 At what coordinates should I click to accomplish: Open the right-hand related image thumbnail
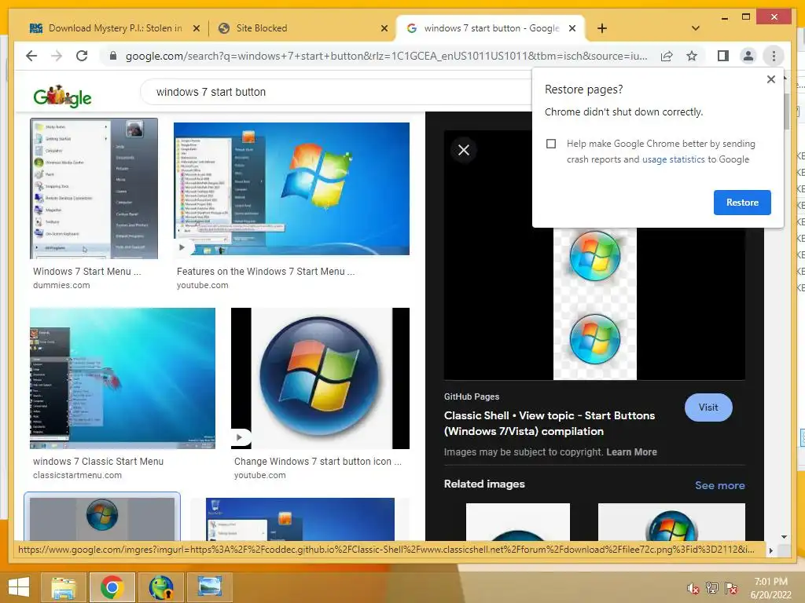(x=671, y=522)
